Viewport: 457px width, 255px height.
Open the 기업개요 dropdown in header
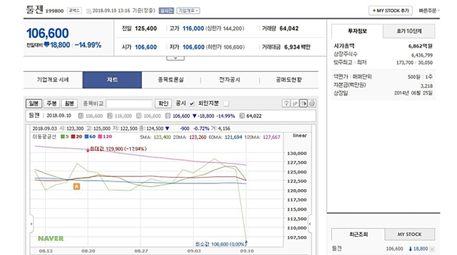188,11
